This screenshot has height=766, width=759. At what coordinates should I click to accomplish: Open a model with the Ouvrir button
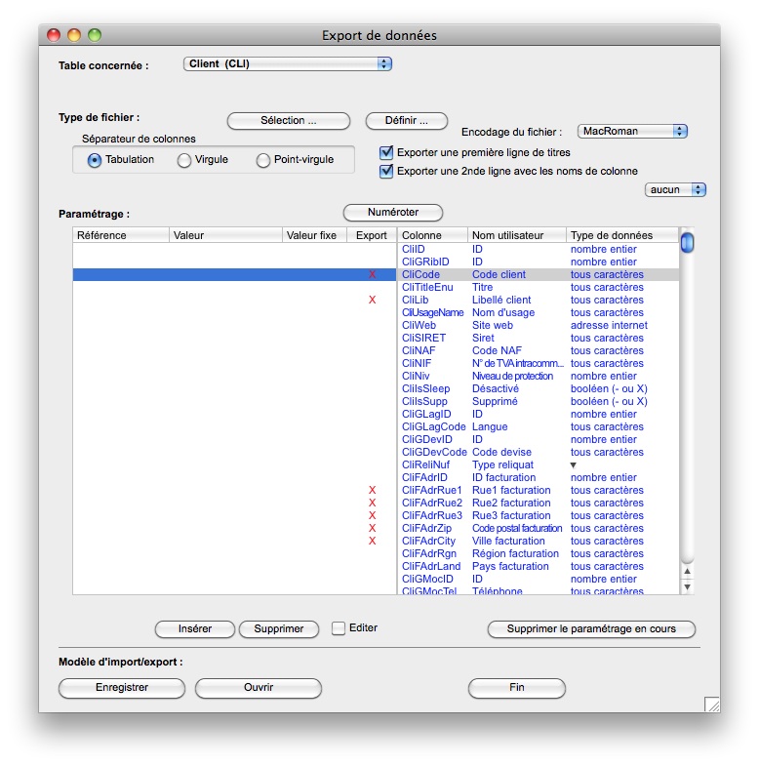259,688
